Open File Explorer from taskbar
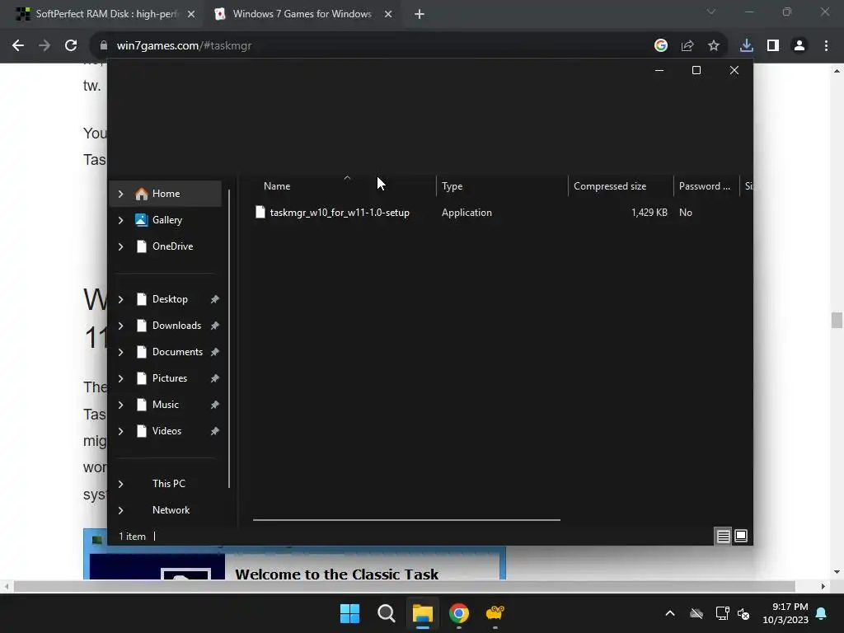844x633 pixels. (x=423, y=613)
